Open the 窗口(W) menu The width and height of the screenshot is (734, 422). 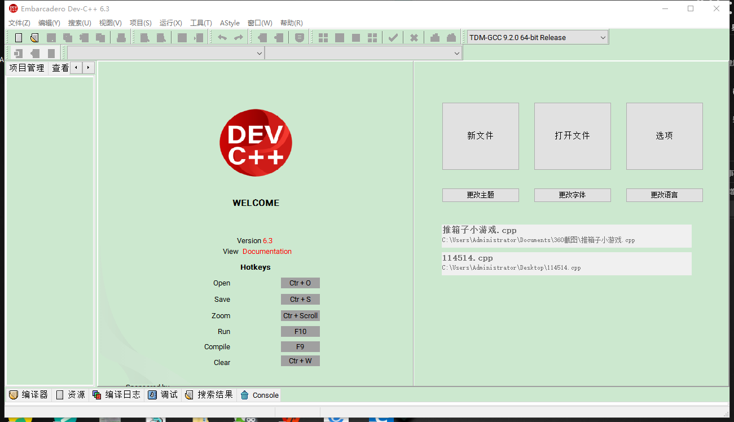260,23
